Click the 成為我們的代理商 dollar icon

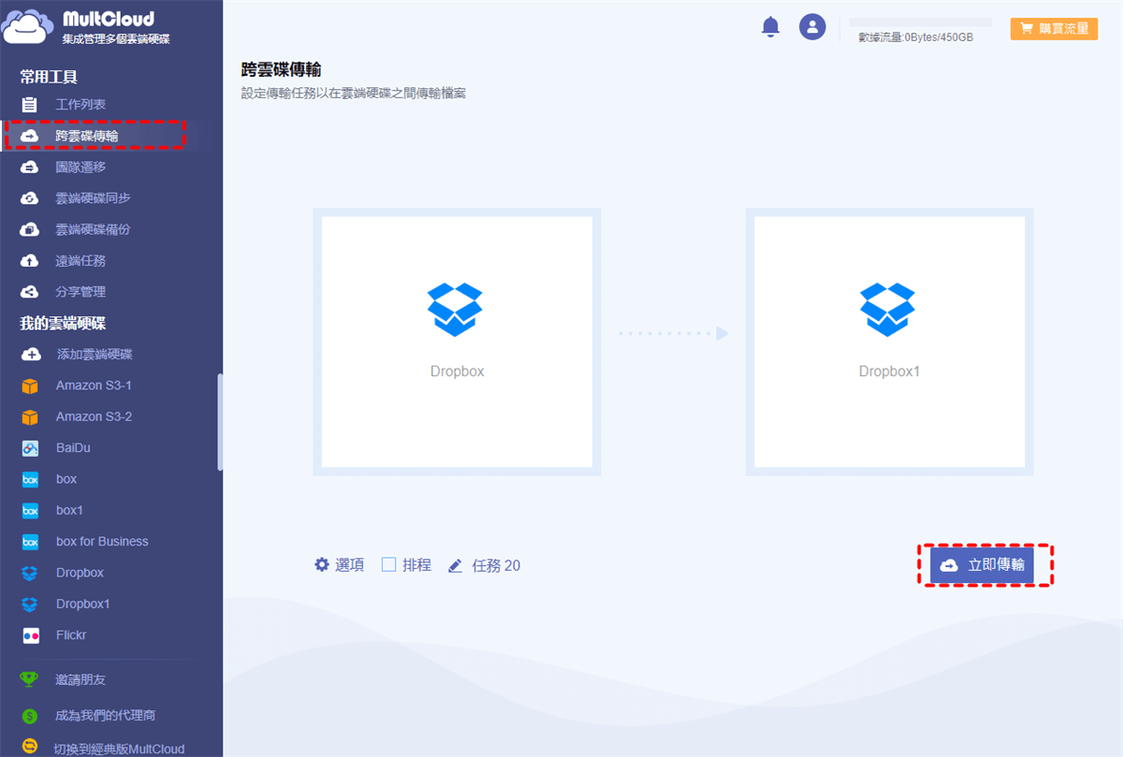30,715
